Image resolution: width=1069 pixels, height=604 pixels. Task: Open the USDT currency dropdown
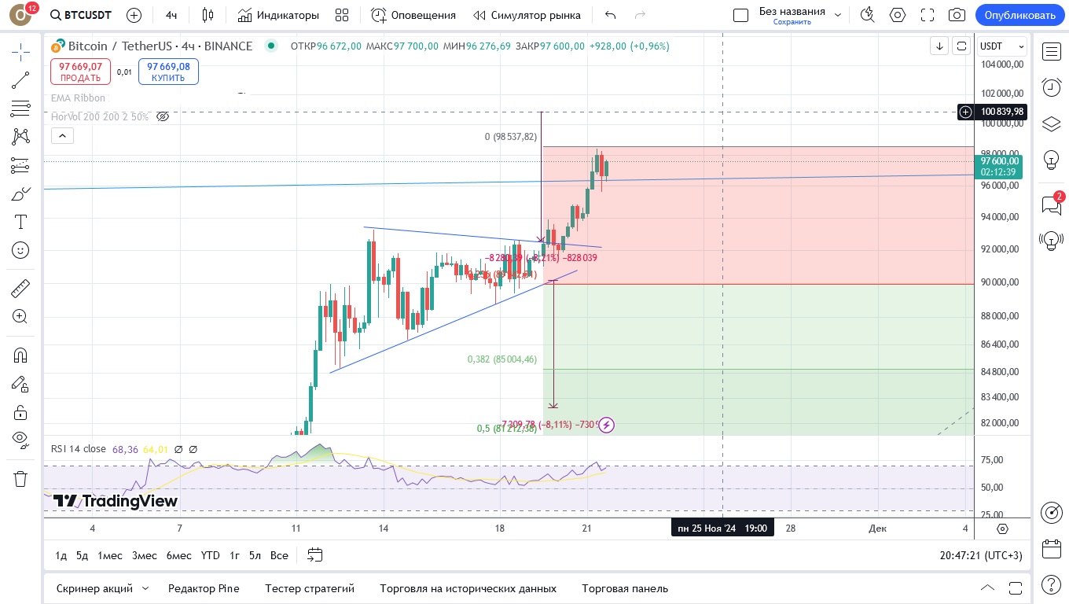[x=1002, y=46]
